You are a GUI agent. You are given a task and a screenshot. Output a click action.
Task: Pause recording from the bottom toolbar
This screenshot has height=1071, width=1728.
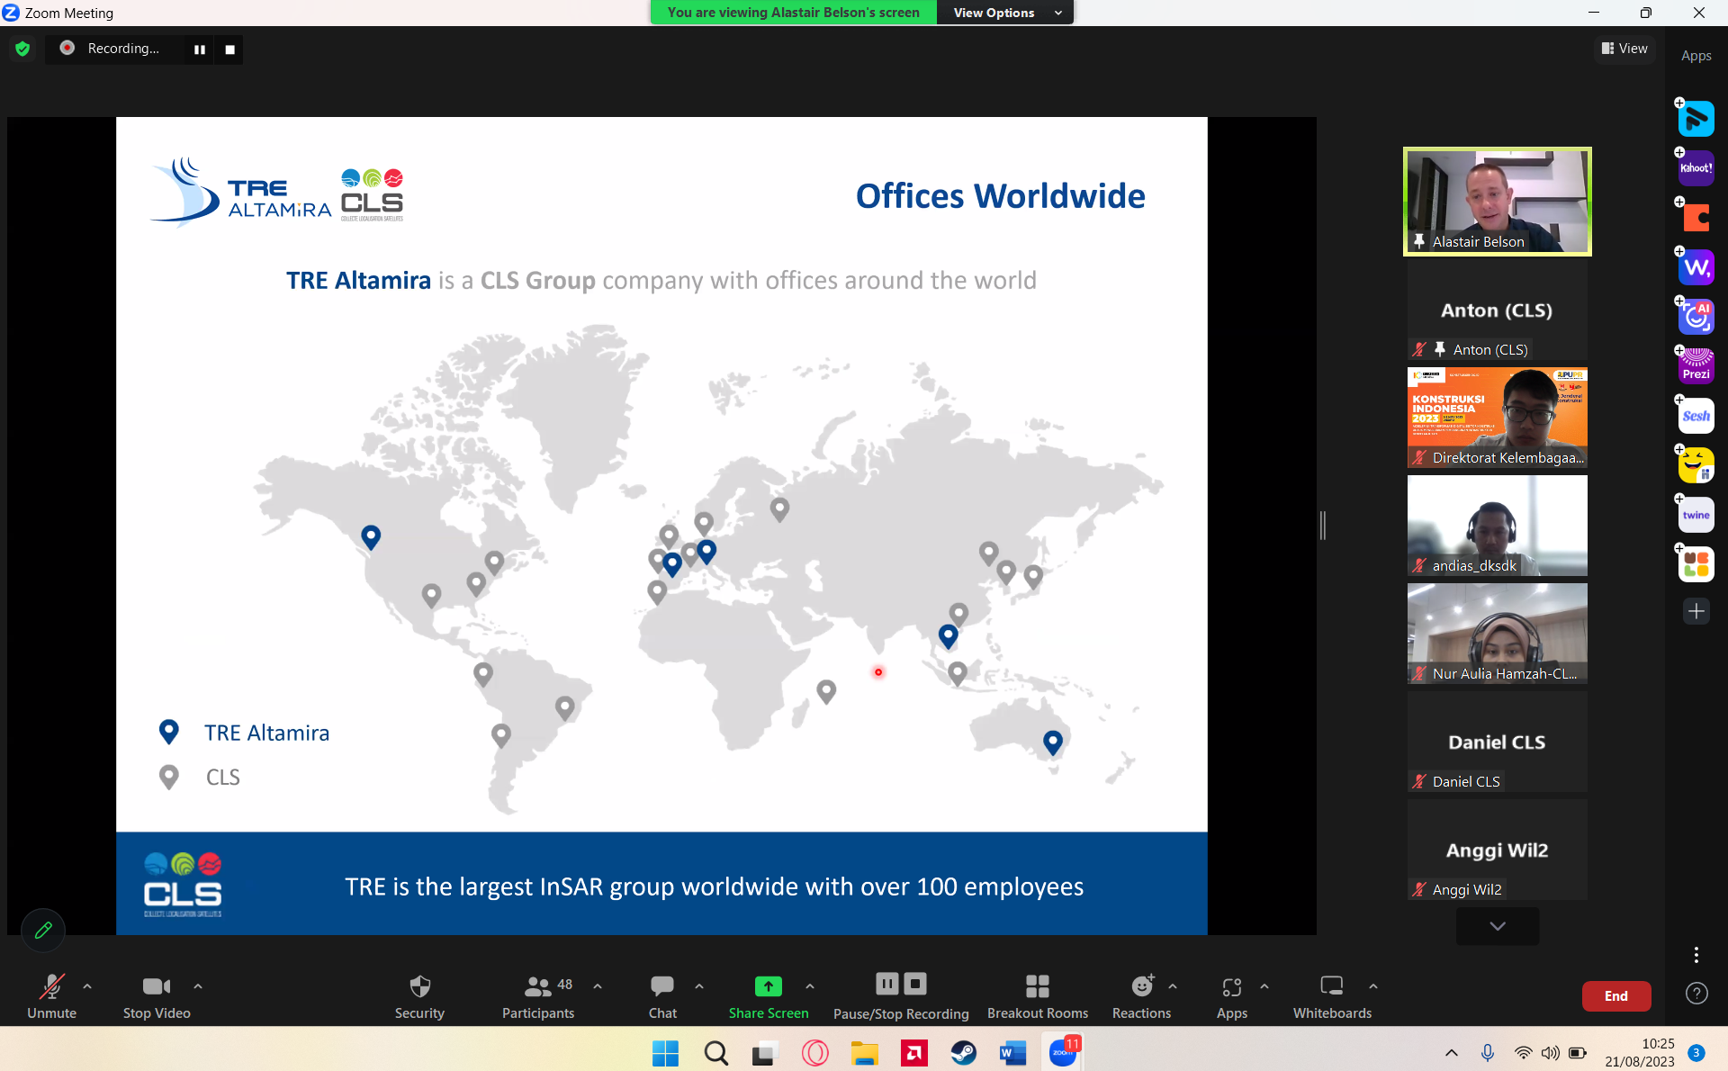pyautogui.click(x=886, y=984)
